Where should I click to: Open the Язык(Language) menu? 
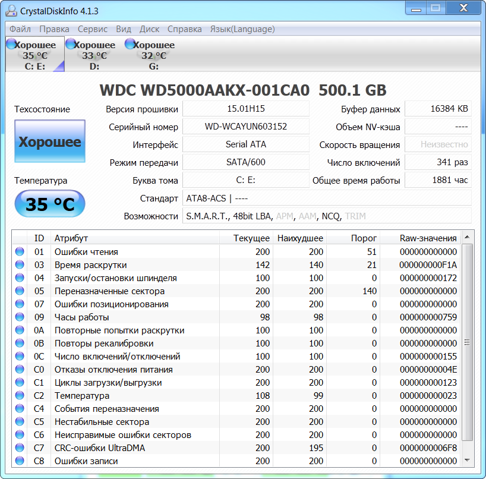[242, 29]
